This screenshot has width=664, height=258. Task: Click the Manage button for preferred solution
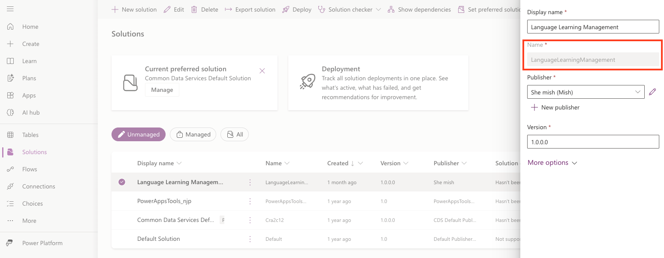tap(162, 90)
